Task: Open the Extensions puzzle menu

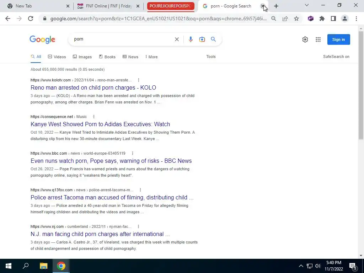Action: pyautogui.click(x=322, y=18)
